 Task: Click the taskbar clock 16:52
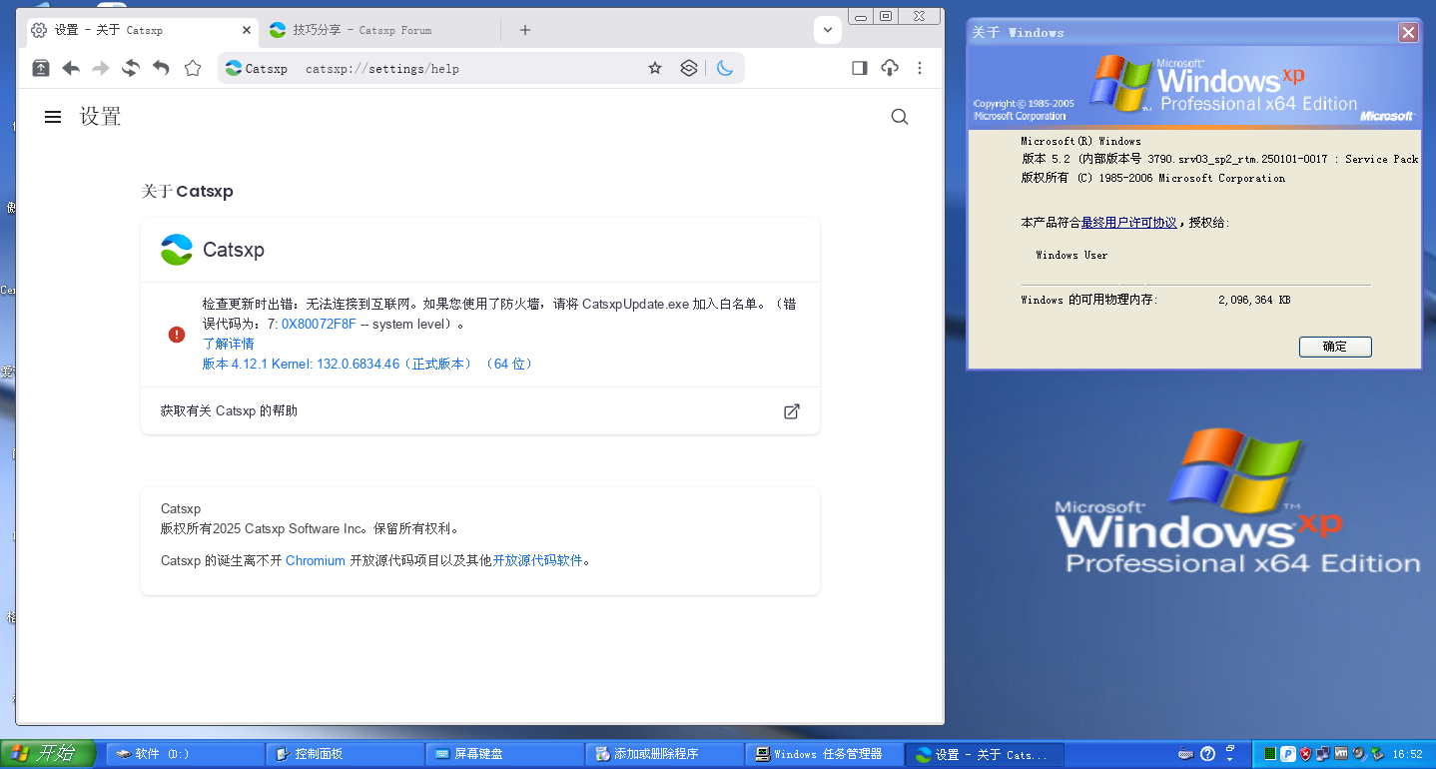[1407, 754]
